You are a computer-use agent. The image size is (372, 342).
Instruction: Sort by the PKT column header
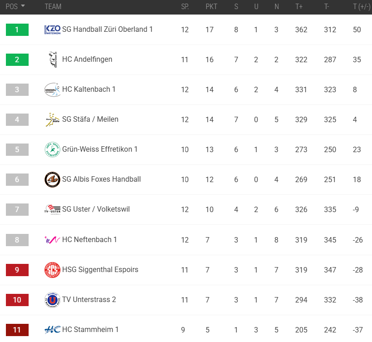211,7
